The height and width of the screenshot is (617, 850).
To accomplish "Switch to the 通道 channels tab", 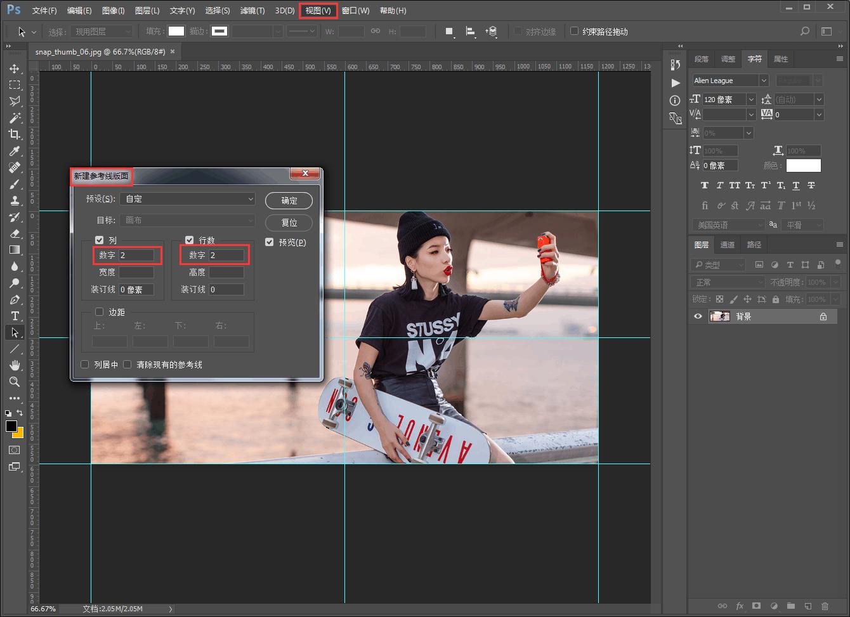I will pyautogui.click(x=728, y=245).
